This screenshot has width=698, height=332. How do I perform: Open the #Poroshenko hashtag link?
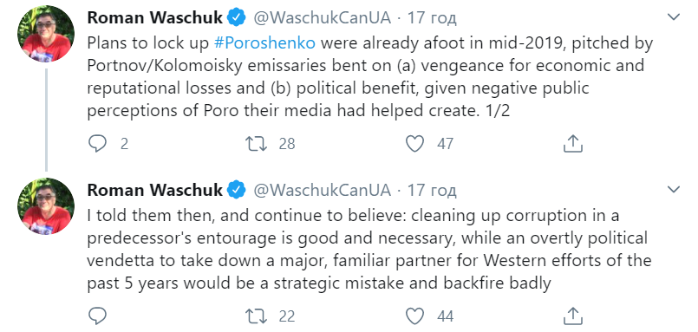pos(264,42)
